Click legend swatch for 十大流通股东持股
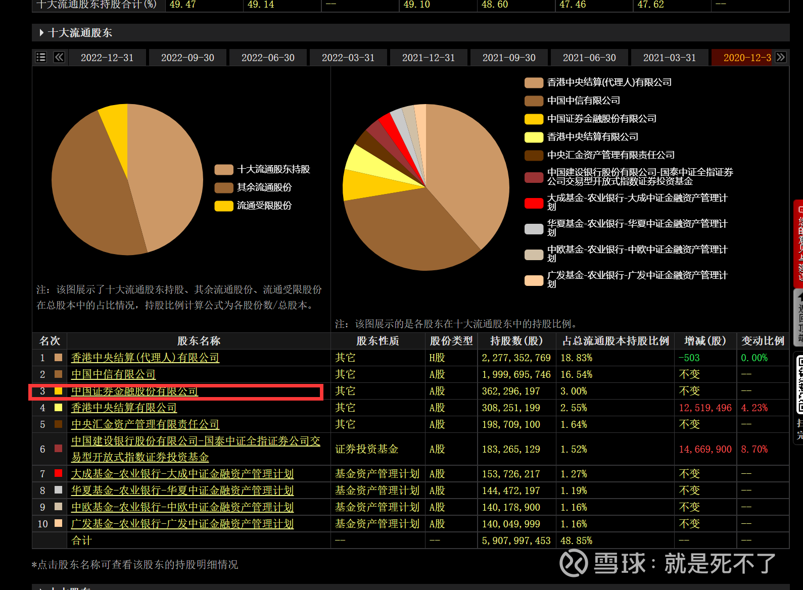Viewport: 803px width, 590px height. tap(223, 169)
